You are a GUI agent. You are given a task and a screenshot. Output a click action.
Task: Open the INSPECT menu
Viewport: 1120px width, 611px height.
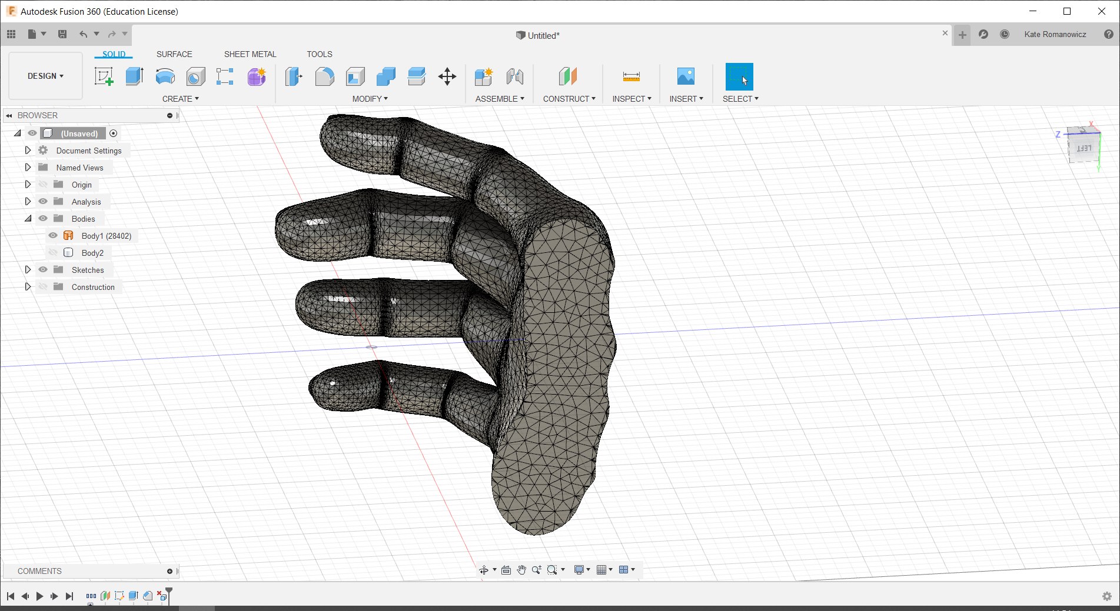tap(632, 99)
